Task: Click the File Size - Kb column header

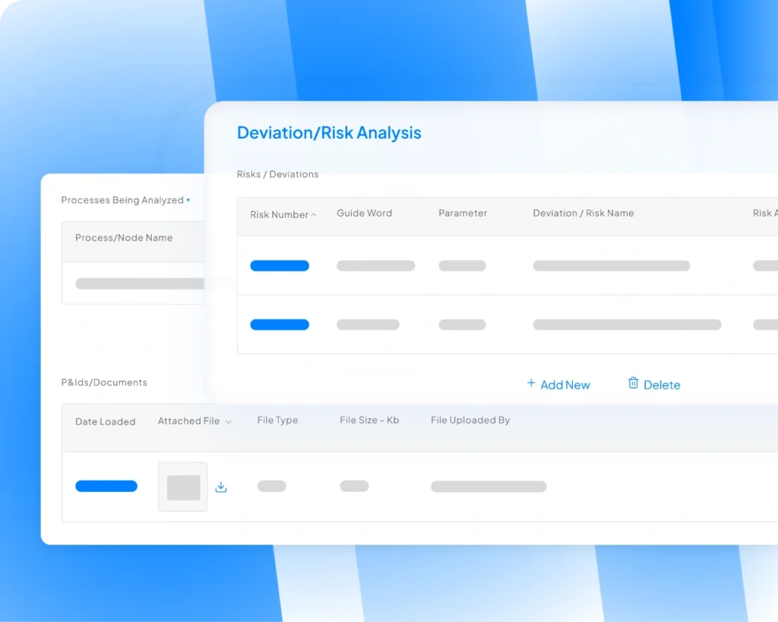Action: 369,420
